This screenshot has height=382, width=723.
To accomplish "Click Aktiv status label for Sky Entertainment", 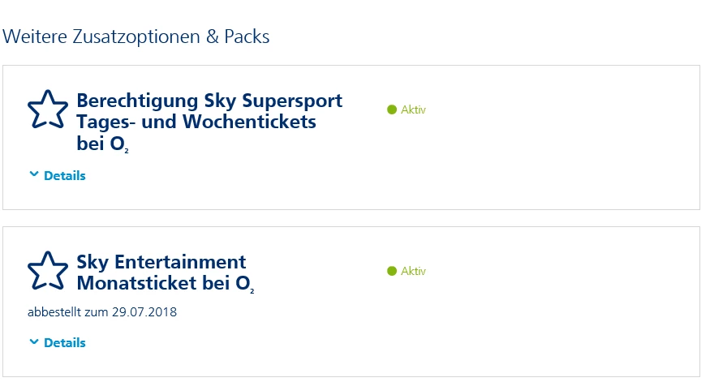I will coord(413,272).
